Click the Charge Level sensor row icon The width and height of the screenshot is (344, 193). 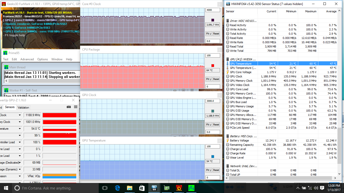[228, 149]
